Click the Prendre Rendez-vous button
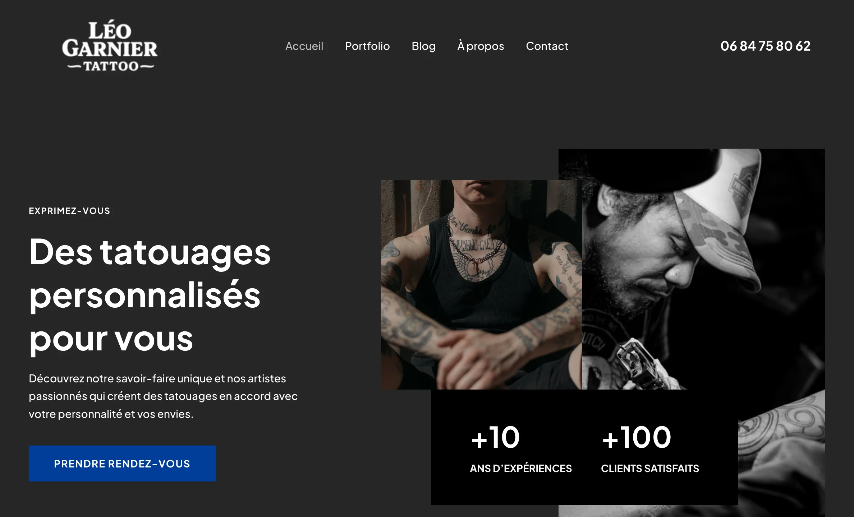The width and height of the screenshot is (854, 517). [x=122, y=464]
